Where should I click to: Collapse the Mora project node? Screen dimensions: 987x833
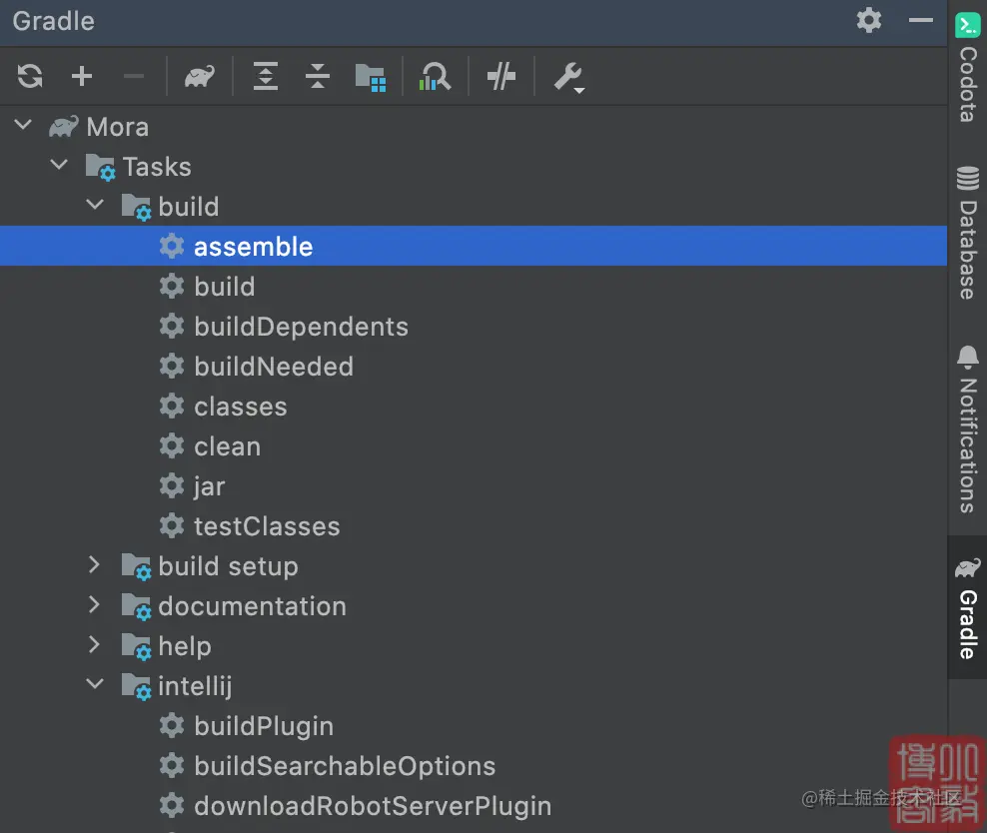pos(23,125)
